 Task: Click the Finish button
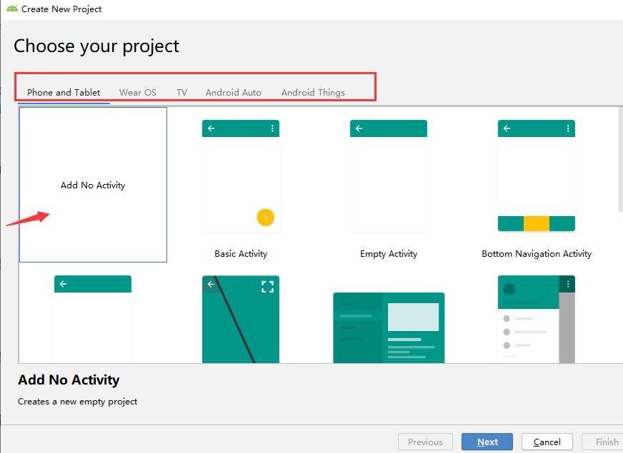(604, 442)
